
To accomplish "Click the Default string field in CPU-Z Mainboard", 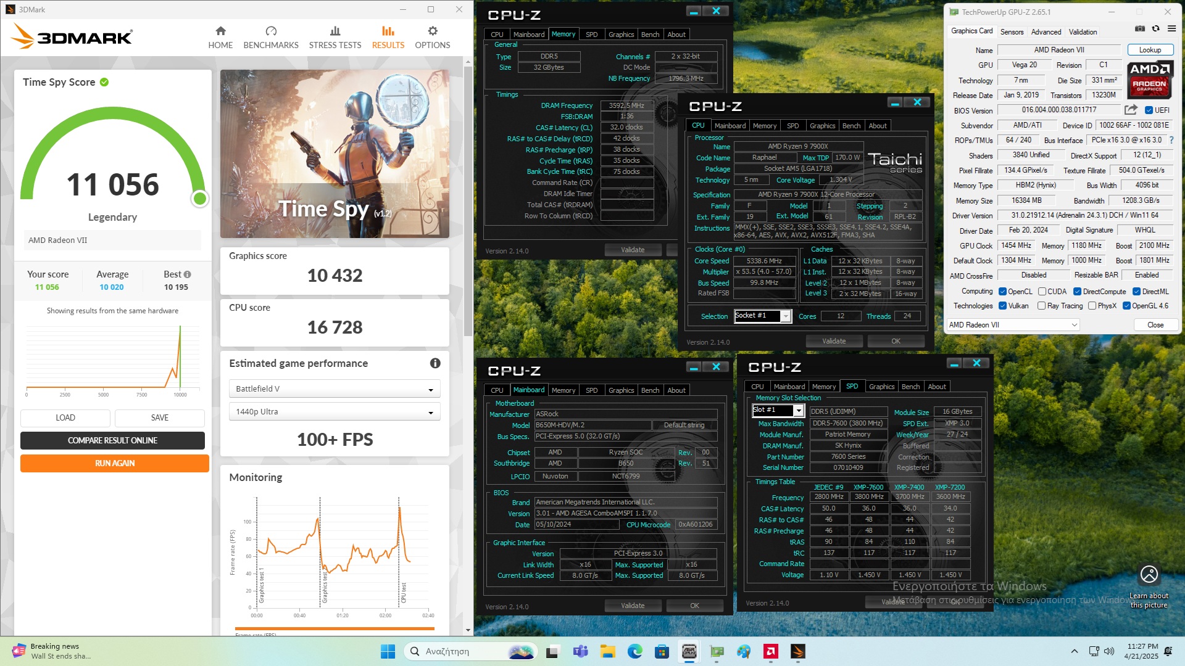I will (x=684, y=425).
